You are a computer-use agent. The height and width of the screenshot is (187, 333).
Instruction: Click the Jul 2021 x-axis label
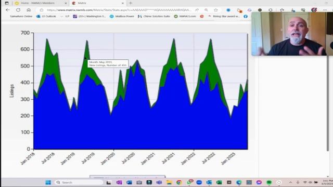tap(168, 158)
